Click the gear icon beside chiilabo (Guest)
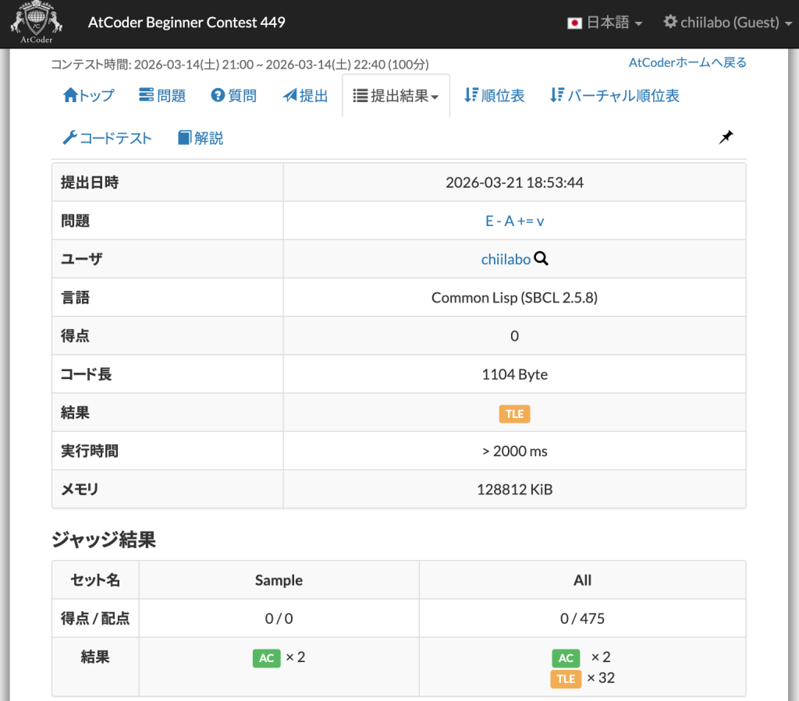The height and width of the screenshot is (701, 799). click(x=670, y=22)
